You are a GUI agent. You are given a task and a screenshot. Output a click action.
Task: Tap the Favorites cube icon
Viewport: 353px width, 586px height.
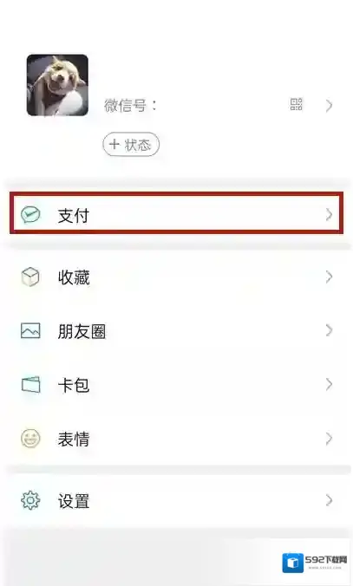pyautogui.click(x=30, y=277)
